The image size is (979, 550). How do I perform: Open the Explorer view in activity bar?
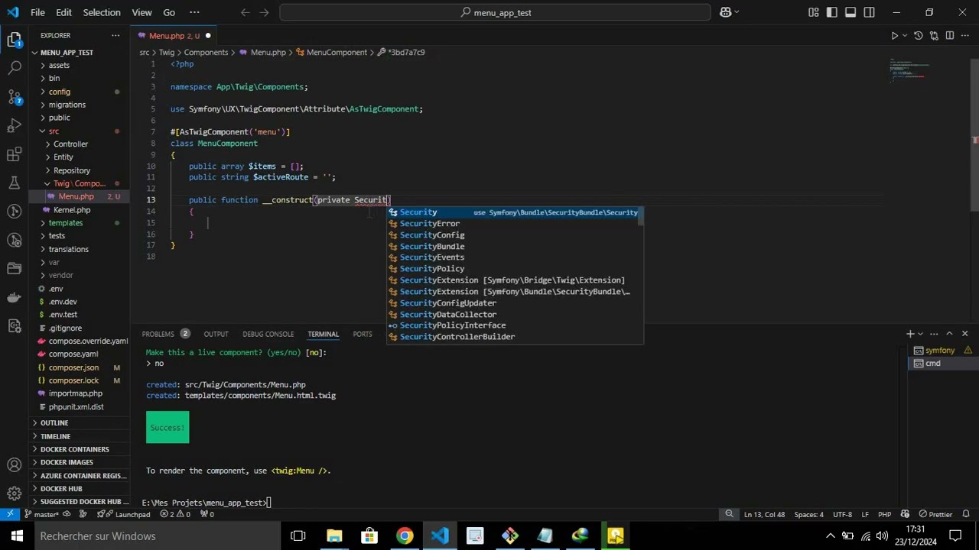14,40
